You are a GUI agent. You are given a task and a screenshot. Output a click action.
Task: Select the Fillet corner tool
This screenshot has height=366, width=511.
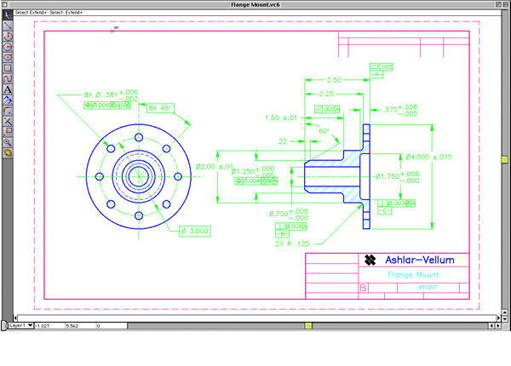7,110
